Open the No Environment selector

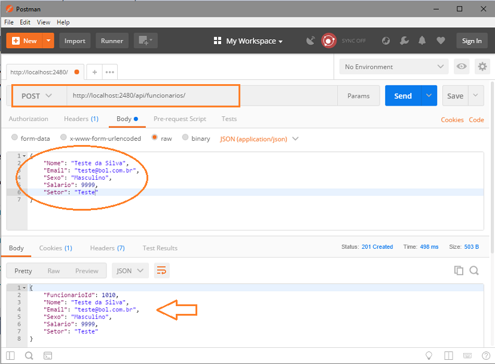[x=393, y=66]
